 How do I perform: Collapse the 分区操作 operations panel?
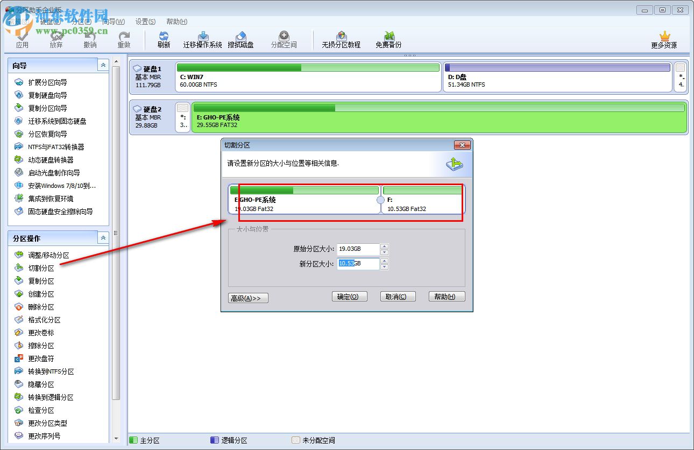point(102,237)
